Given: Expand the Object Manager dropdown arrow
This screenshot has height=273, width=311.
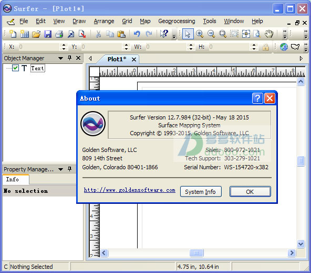Looking at the screenshot, I should pos(60,58).
